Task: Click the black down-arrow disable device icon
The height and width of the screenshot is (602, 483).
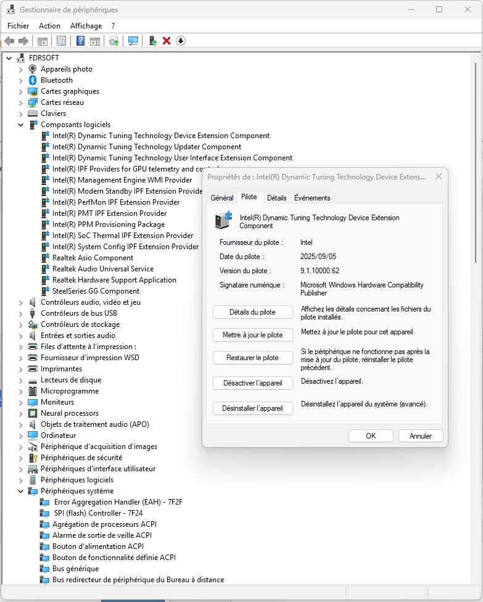Action: (181, 41)
